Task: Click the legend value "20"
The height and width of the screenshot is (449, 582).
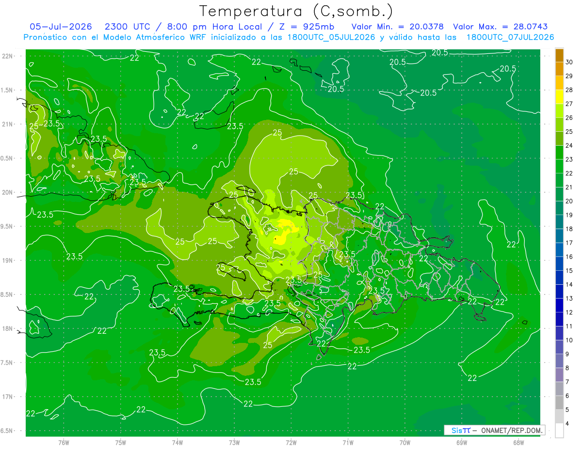Action: (569, 201)
